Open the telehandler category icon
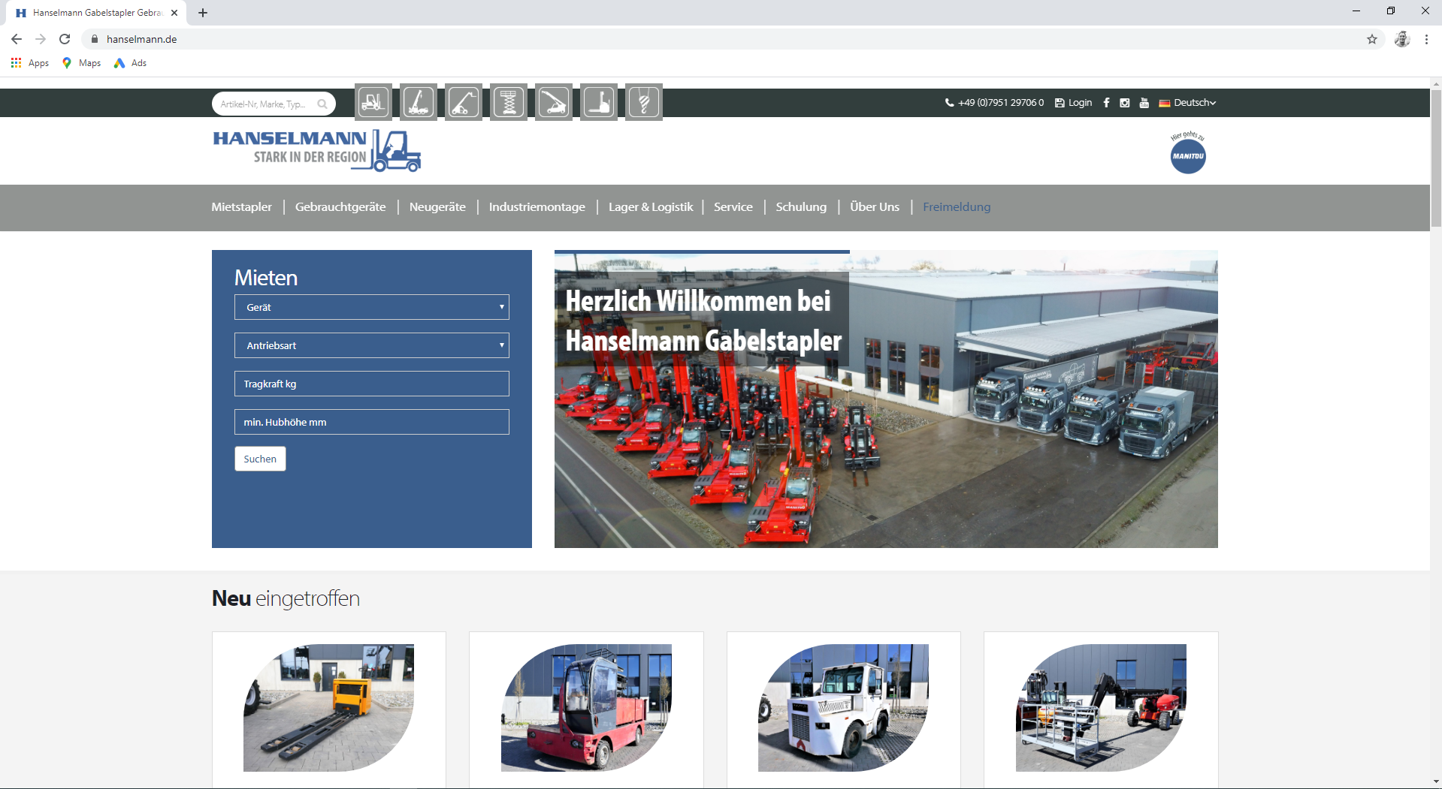 [x=464, y=102]
